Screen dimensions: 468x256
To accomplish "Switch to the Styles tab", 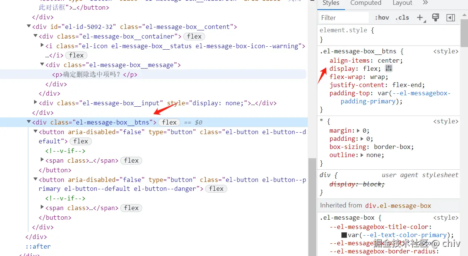I will pos(331,3).
